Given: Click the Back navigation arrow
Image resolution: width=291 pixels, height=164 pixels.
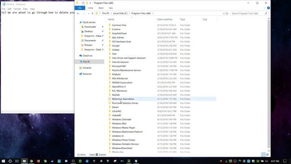Looking at the screenshot, I should pos(78,13).
